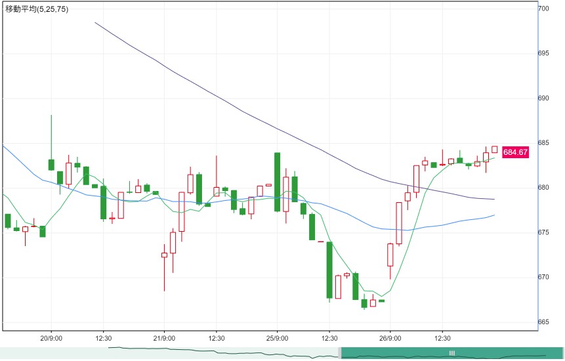
Task: Click the 680 price axis label
Action: (544, 188)
